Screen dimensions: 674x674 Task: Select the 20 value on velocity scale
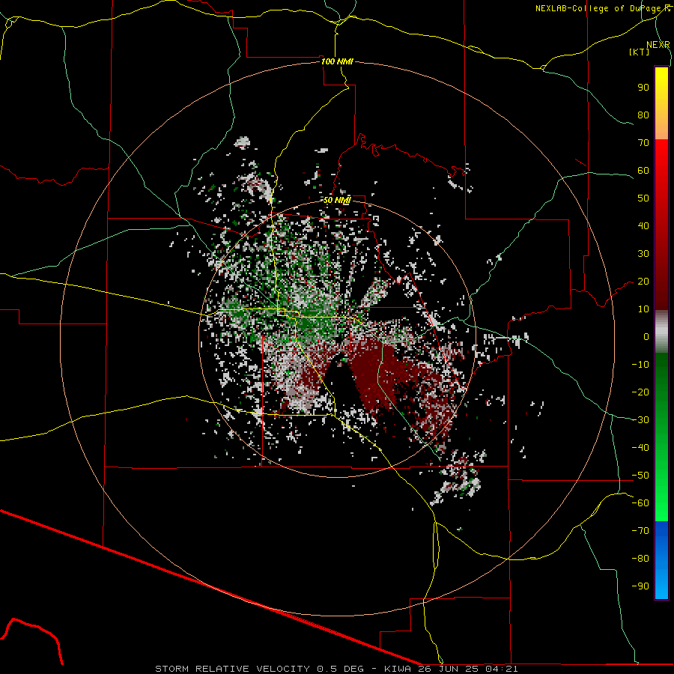coord(643,282)
